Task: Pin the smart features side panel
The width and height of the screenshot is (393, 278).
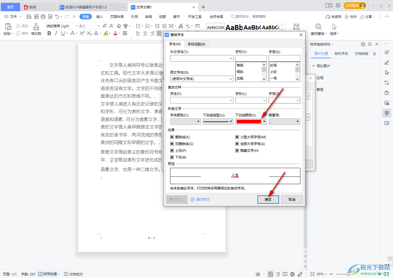Action: tap(370, 44)
